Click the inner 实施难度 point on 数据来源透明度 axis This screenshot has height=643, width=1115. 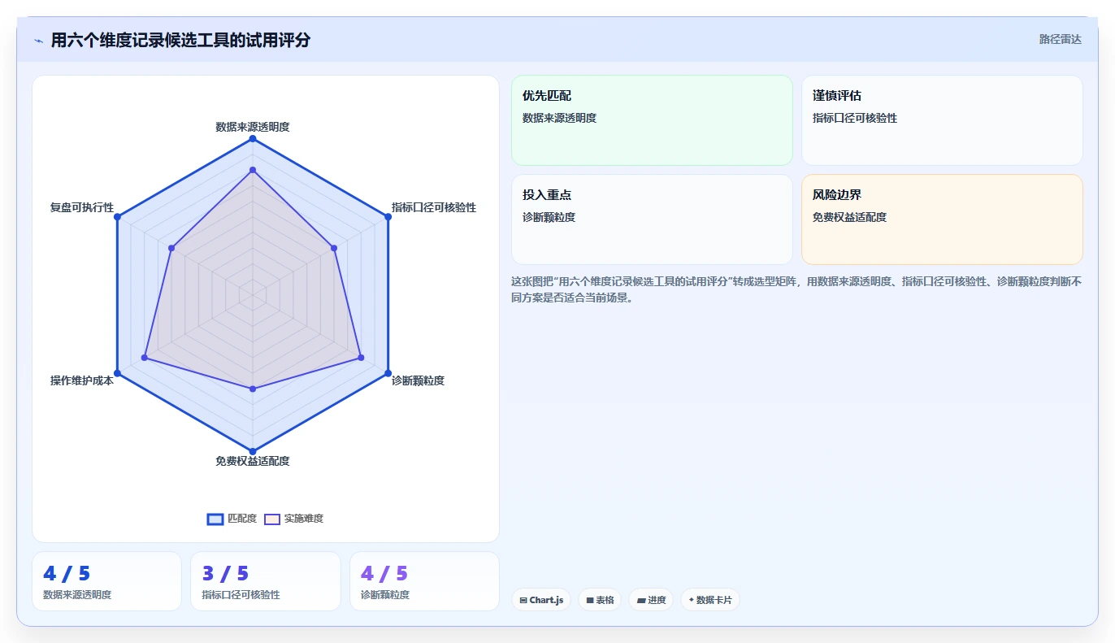253,170
